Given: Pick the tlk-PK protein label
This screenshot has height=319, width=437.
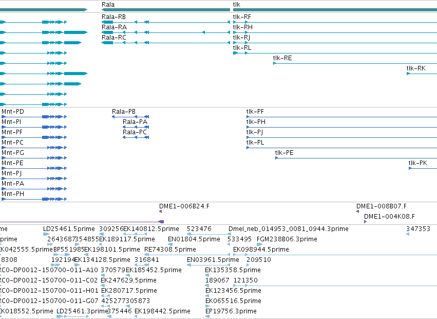Looking at the screenshot, I should tap(418, 164).
